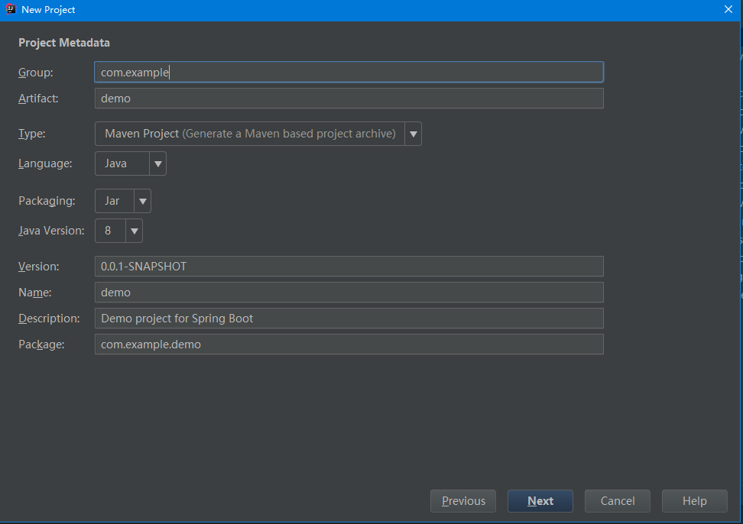This screenshot has height=524, width=743.
Task: Click the Name text field
Action: 349,293
